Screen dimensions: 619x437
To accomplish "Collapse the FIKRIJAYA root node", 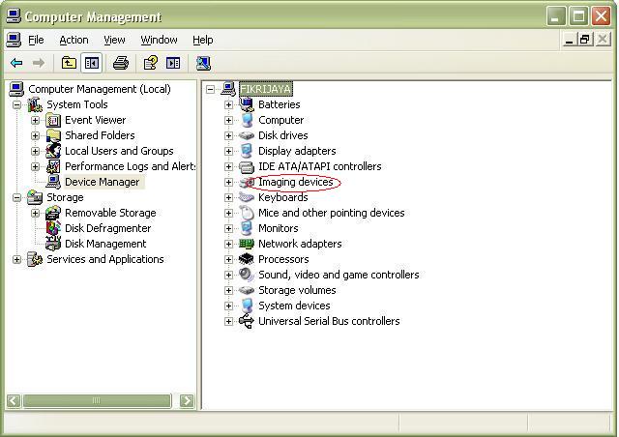I will [211, 89].
